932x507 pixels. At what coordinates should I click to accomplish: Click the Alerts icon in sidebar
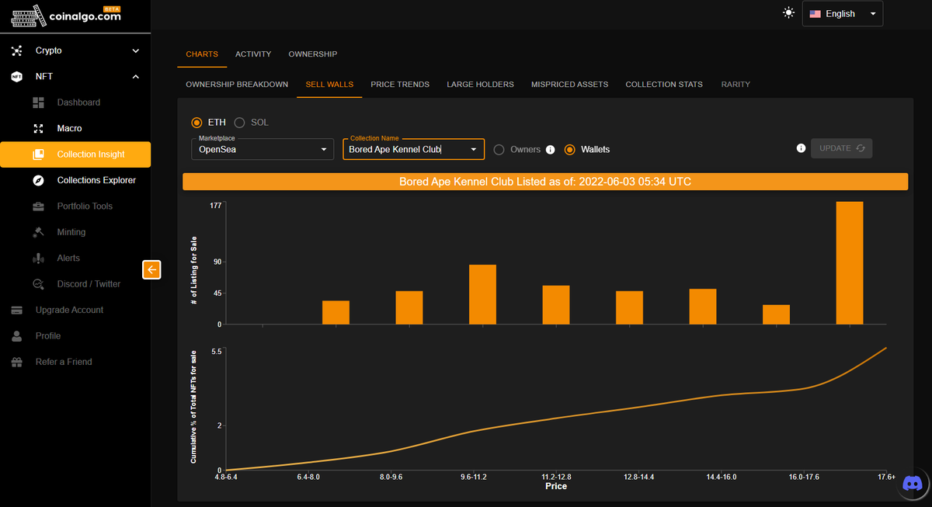(39, 258)
